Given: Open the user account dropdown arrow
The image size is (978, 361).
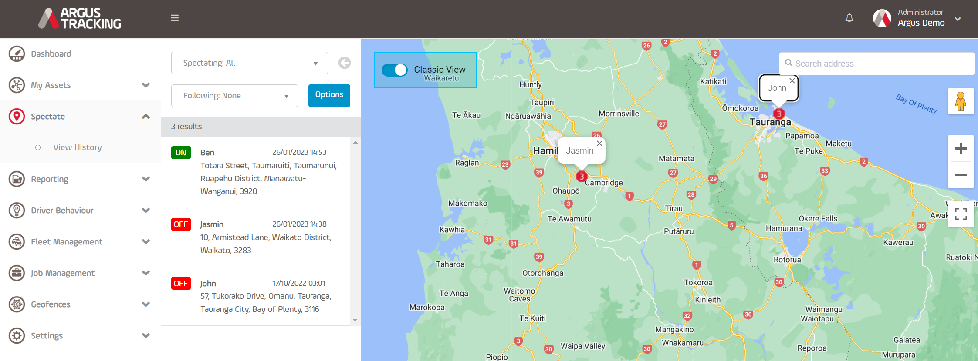Looking at the screenshot, I should click(958, 19).
